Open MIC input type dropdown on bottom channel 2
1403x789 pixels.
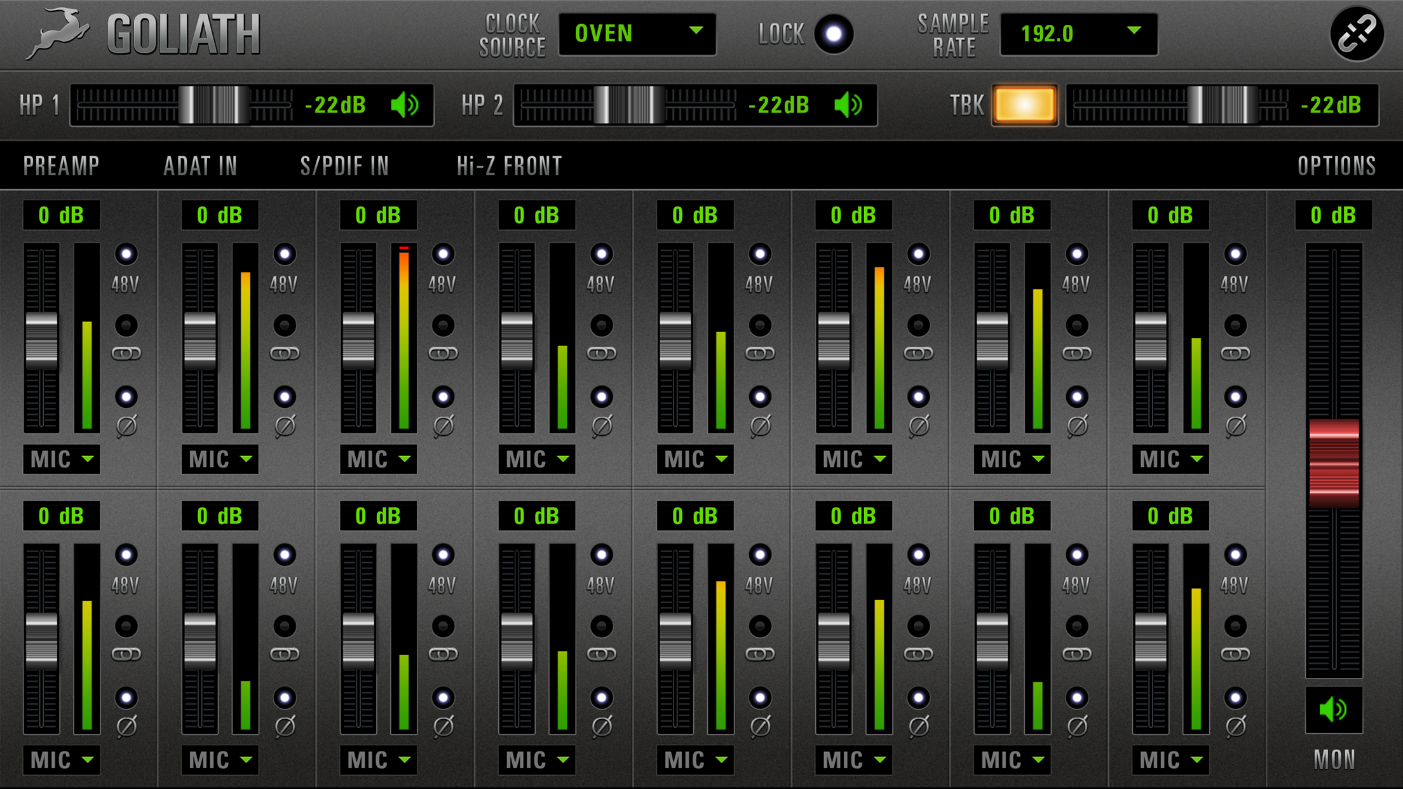220,759
